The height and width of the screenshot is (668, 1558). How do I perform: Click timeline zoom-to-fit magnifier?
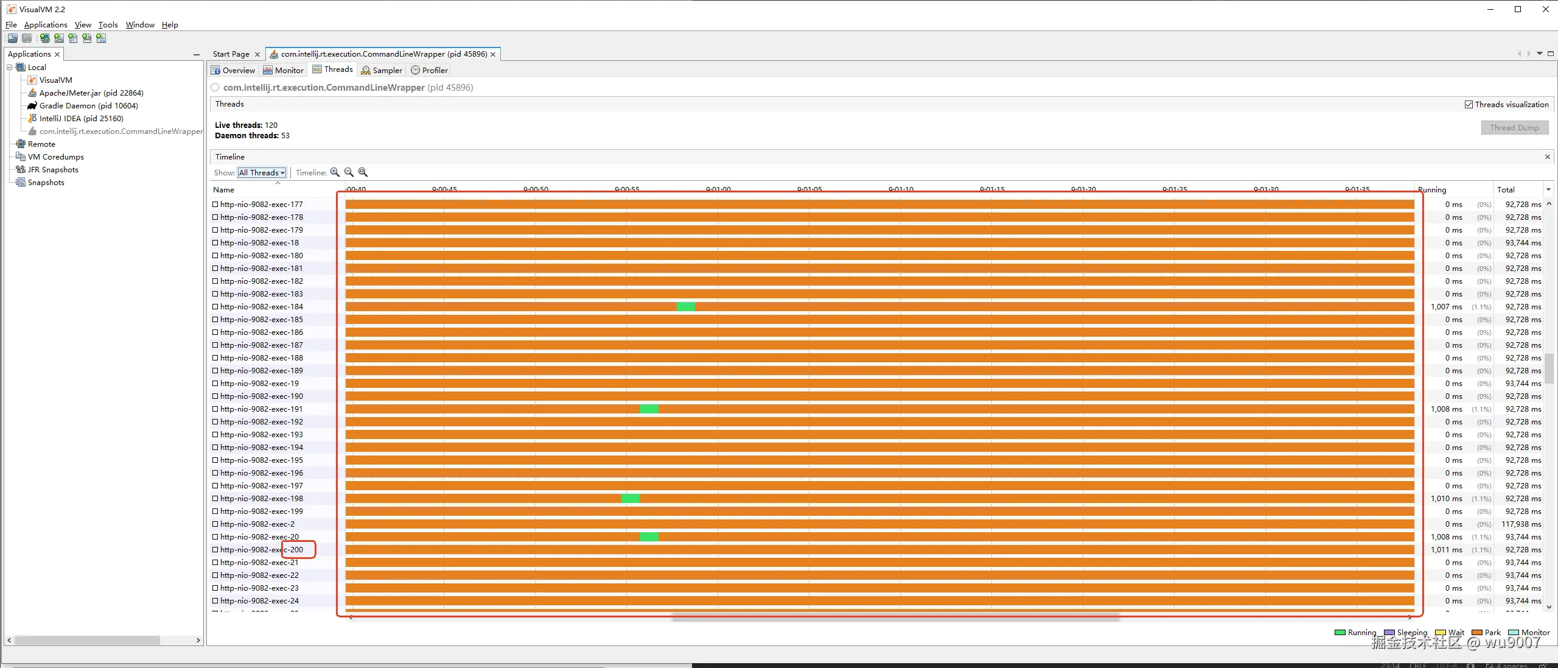tap(363, 172)
